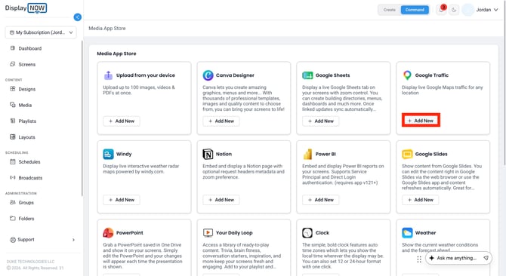Open Media in the sidebar
This screenshot has width=506, height=276.
coord(25,106)
